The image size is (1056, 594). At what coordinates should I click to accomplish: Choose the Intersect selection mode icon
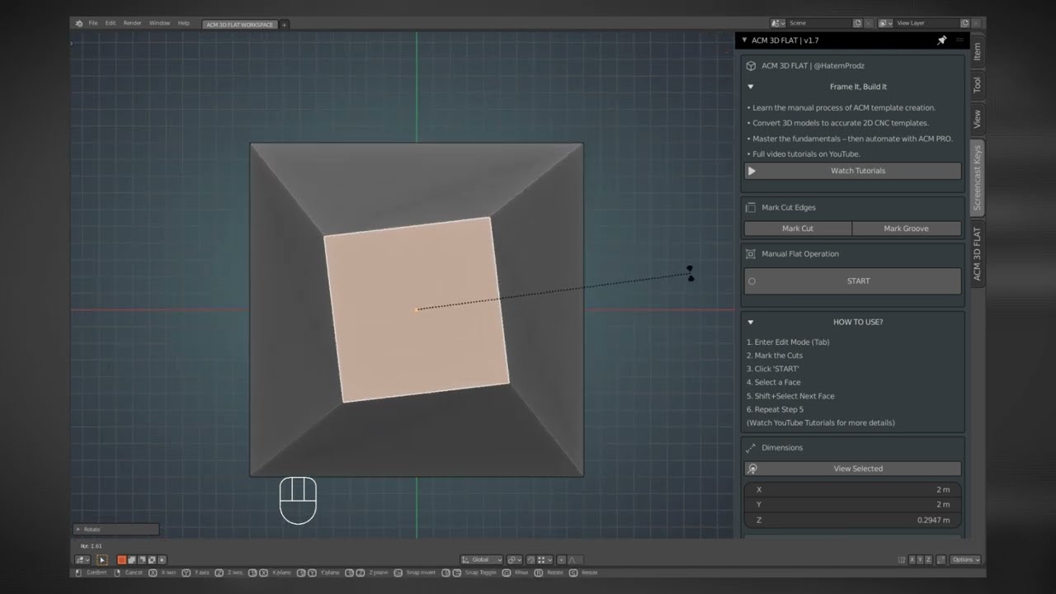click(x=162, y=559)
